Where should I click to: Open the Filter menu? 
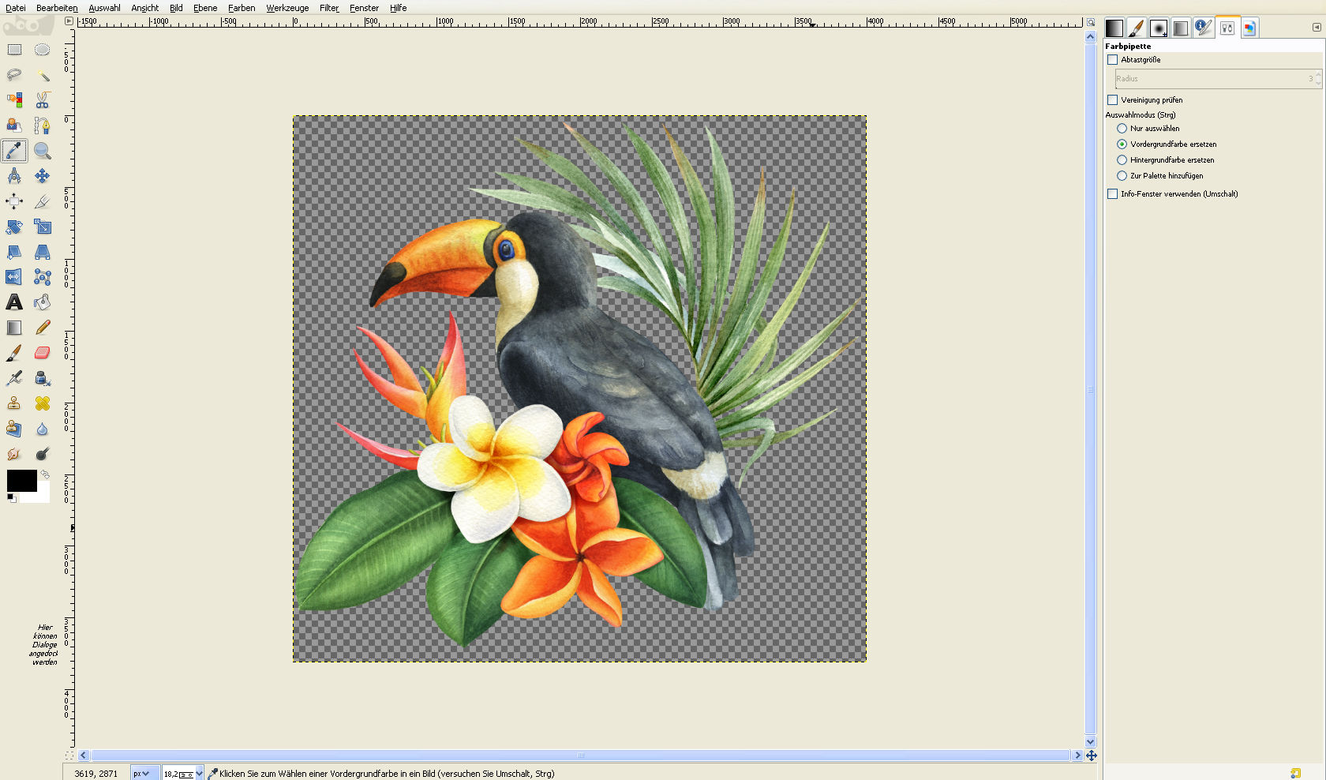tap(329, 8)
